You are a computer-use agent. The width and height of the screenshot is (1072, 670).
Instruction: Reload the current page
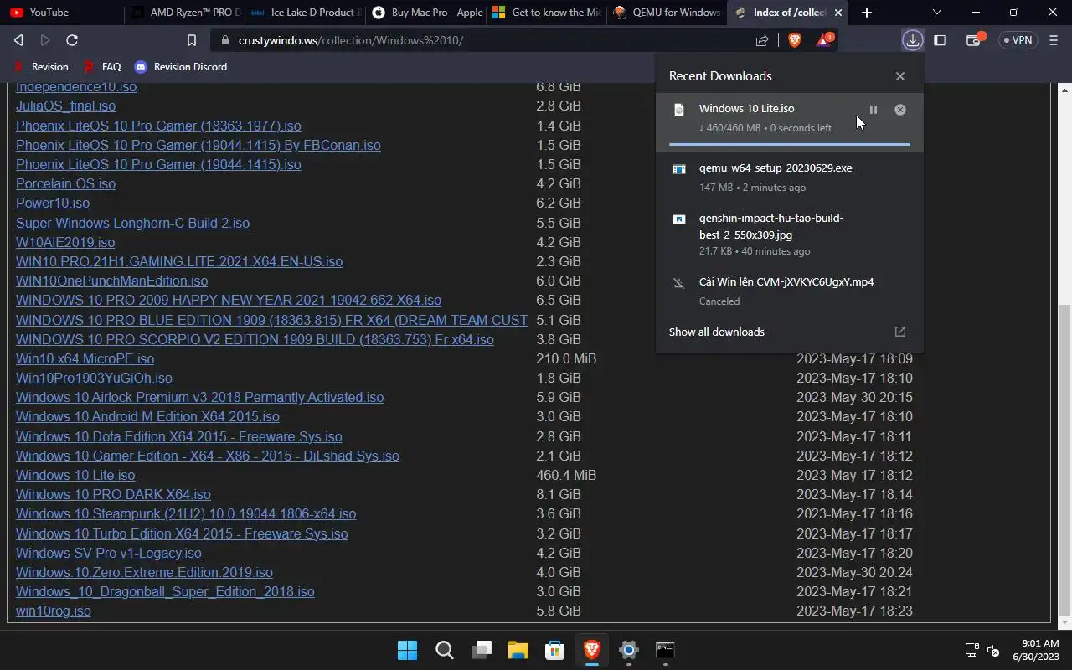coord(72,40)
